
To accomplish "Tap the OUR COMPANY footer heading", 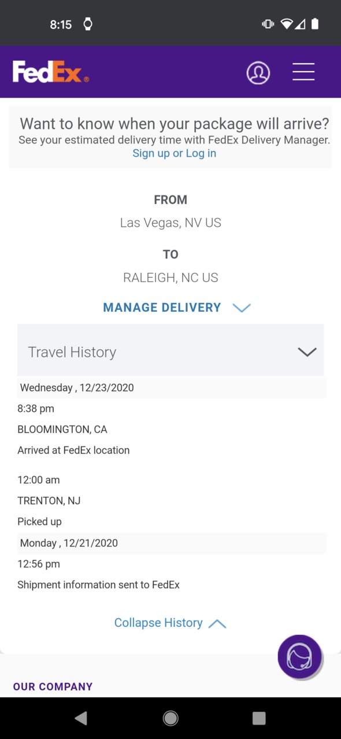I will 53,686.
